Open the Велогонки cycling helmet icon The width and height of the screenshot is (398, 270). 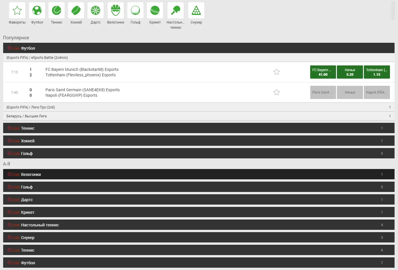116,11
